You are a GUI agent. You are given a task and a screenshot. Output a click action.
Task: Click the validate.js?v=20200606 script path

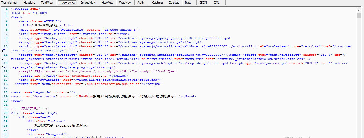pyautogui.click(x=170, y=46)
